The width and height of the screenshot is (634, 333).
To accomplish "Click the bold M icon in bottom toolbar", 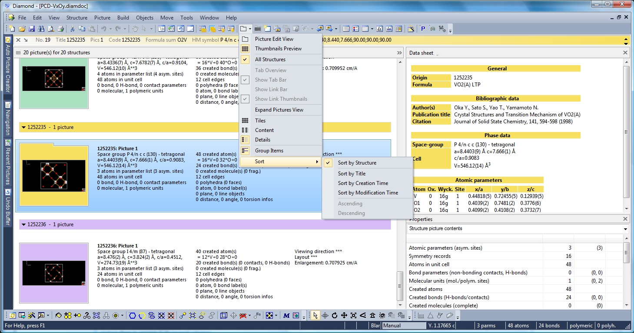I will tap(286, 315).
